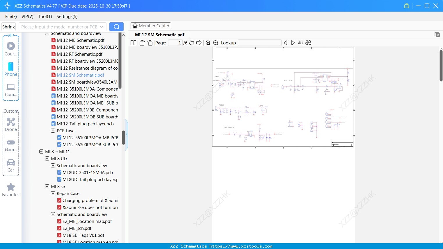443x249 pixels.
Task: Click the Page number field
Action: (175, 43)
